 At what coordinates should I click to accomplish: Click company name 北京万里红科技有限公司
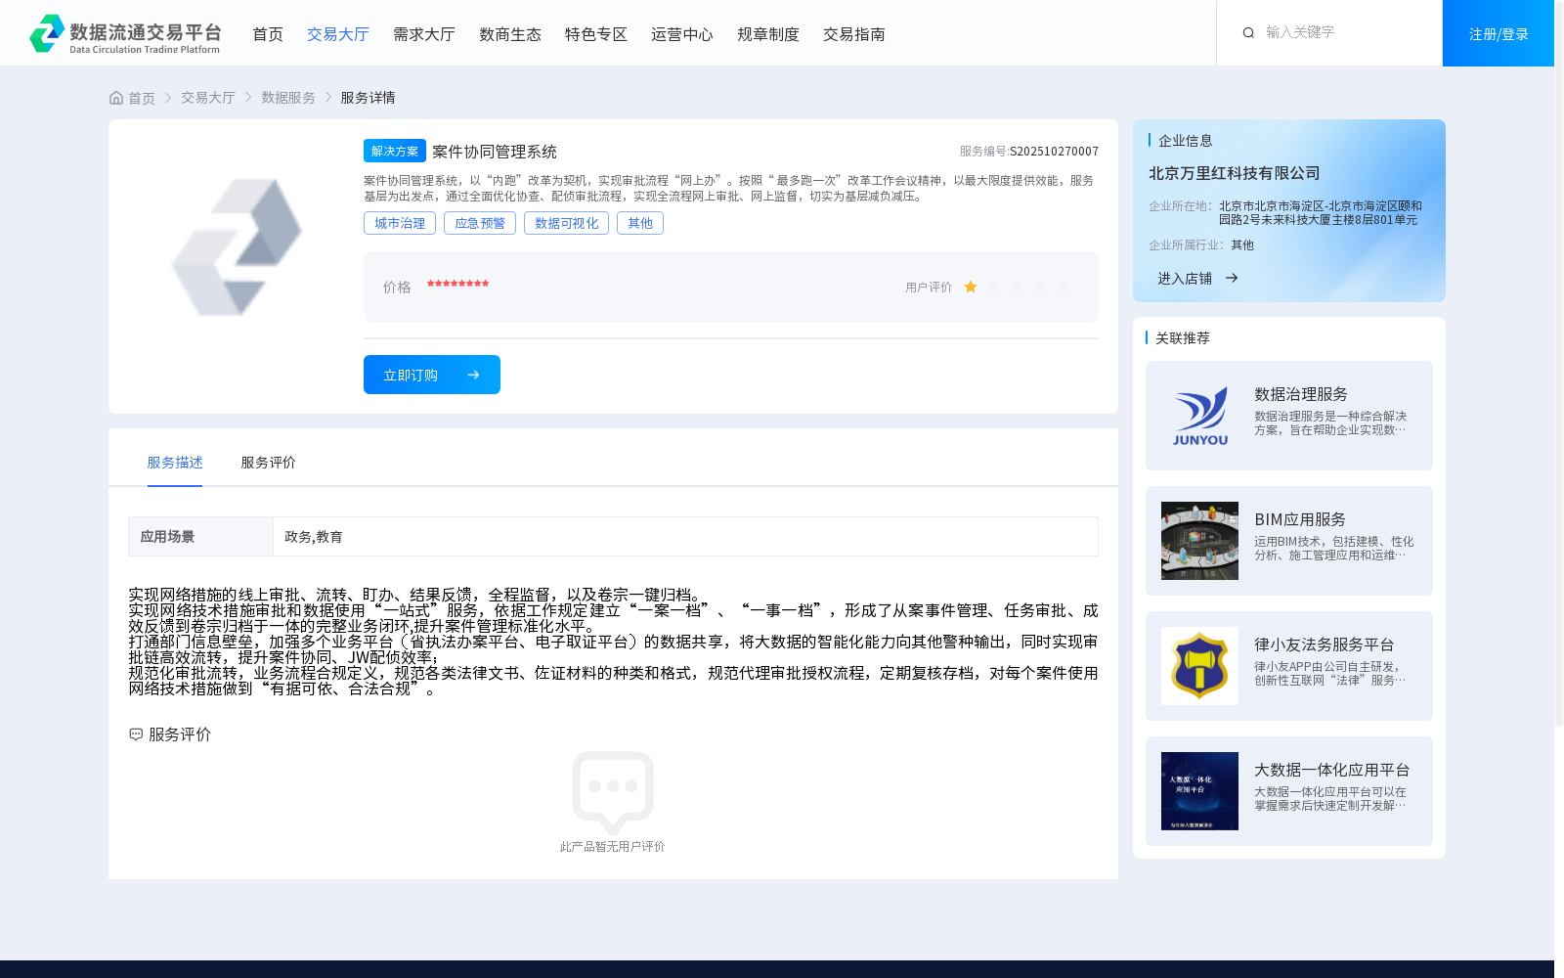(x=1235, y=173)
